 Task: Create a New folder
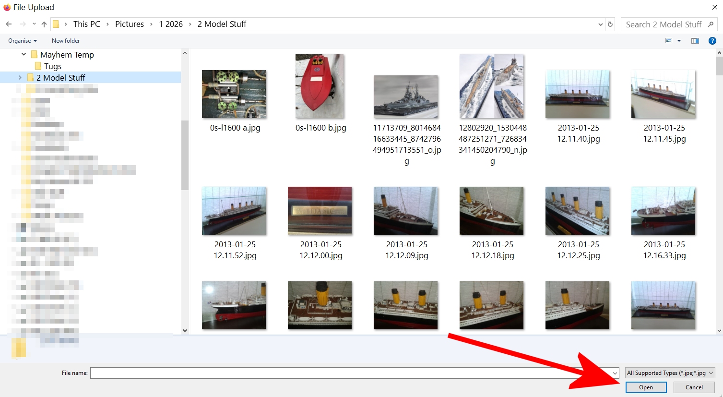[66, 41]
